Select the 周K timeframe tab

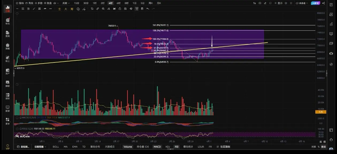151,3
